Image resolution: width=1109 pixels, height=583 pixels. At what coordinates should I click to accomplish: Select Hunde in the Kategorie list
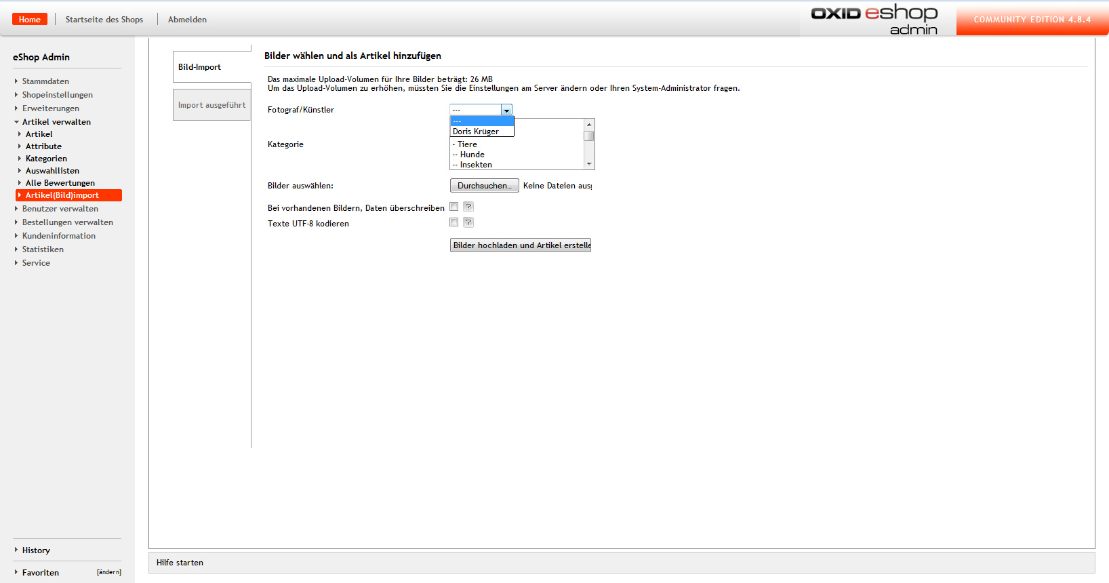pyautogui.click(x=472, y=155)
